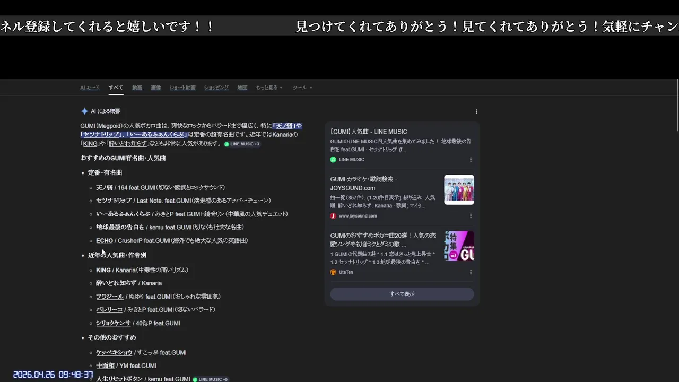Click 天ノ弱 in the song list

click(x=105, y=187)
